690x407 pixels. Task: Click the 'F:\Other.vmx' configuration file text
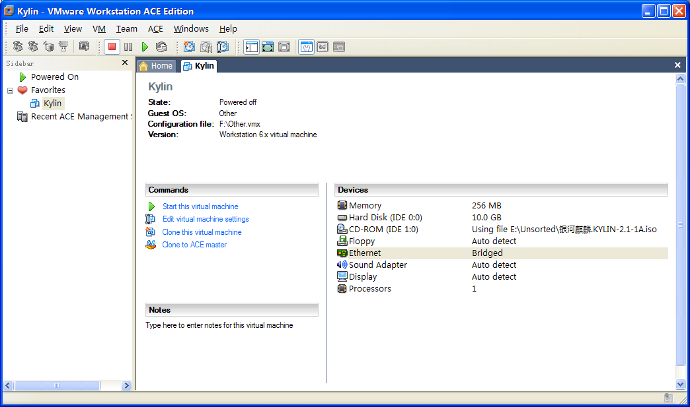pos(240,124)
